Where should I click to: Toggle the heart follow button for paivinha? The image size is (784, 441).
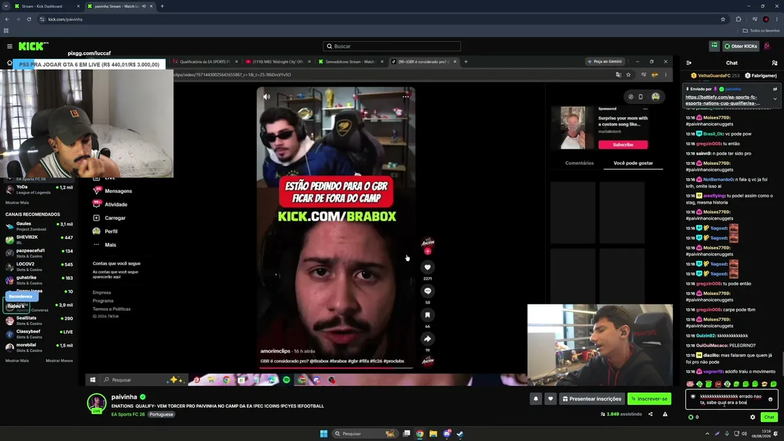pos(550,399)
